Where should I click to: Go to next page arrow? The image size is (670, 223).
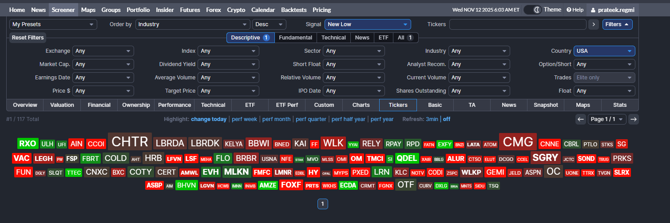[634, 119]
